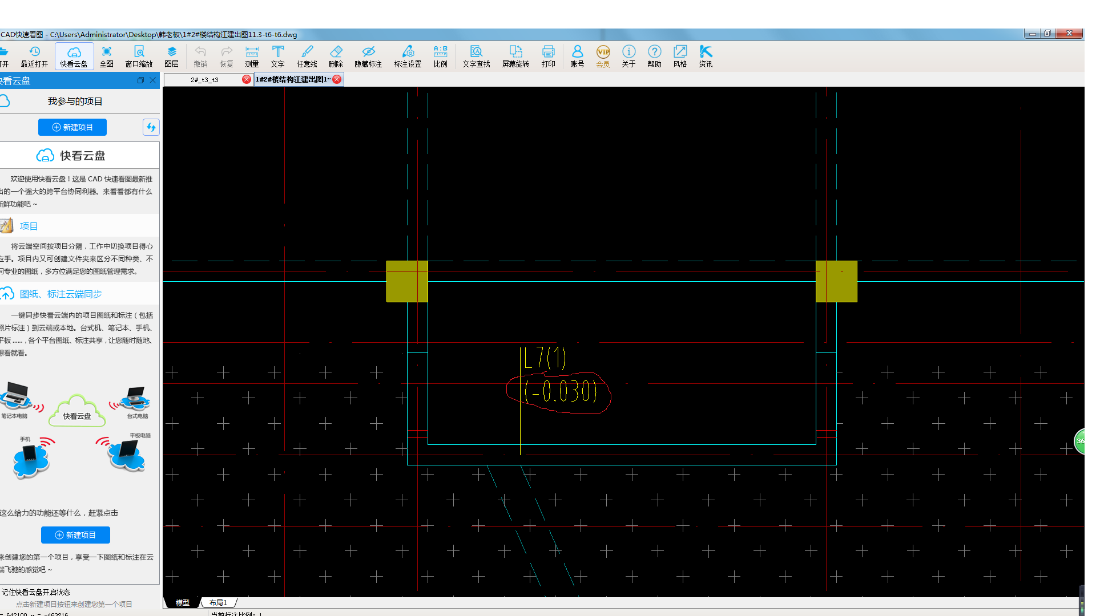Select the 任意线 freehand line tool
This screenshot has height=616, width=1096.
(x=307, y=56)
